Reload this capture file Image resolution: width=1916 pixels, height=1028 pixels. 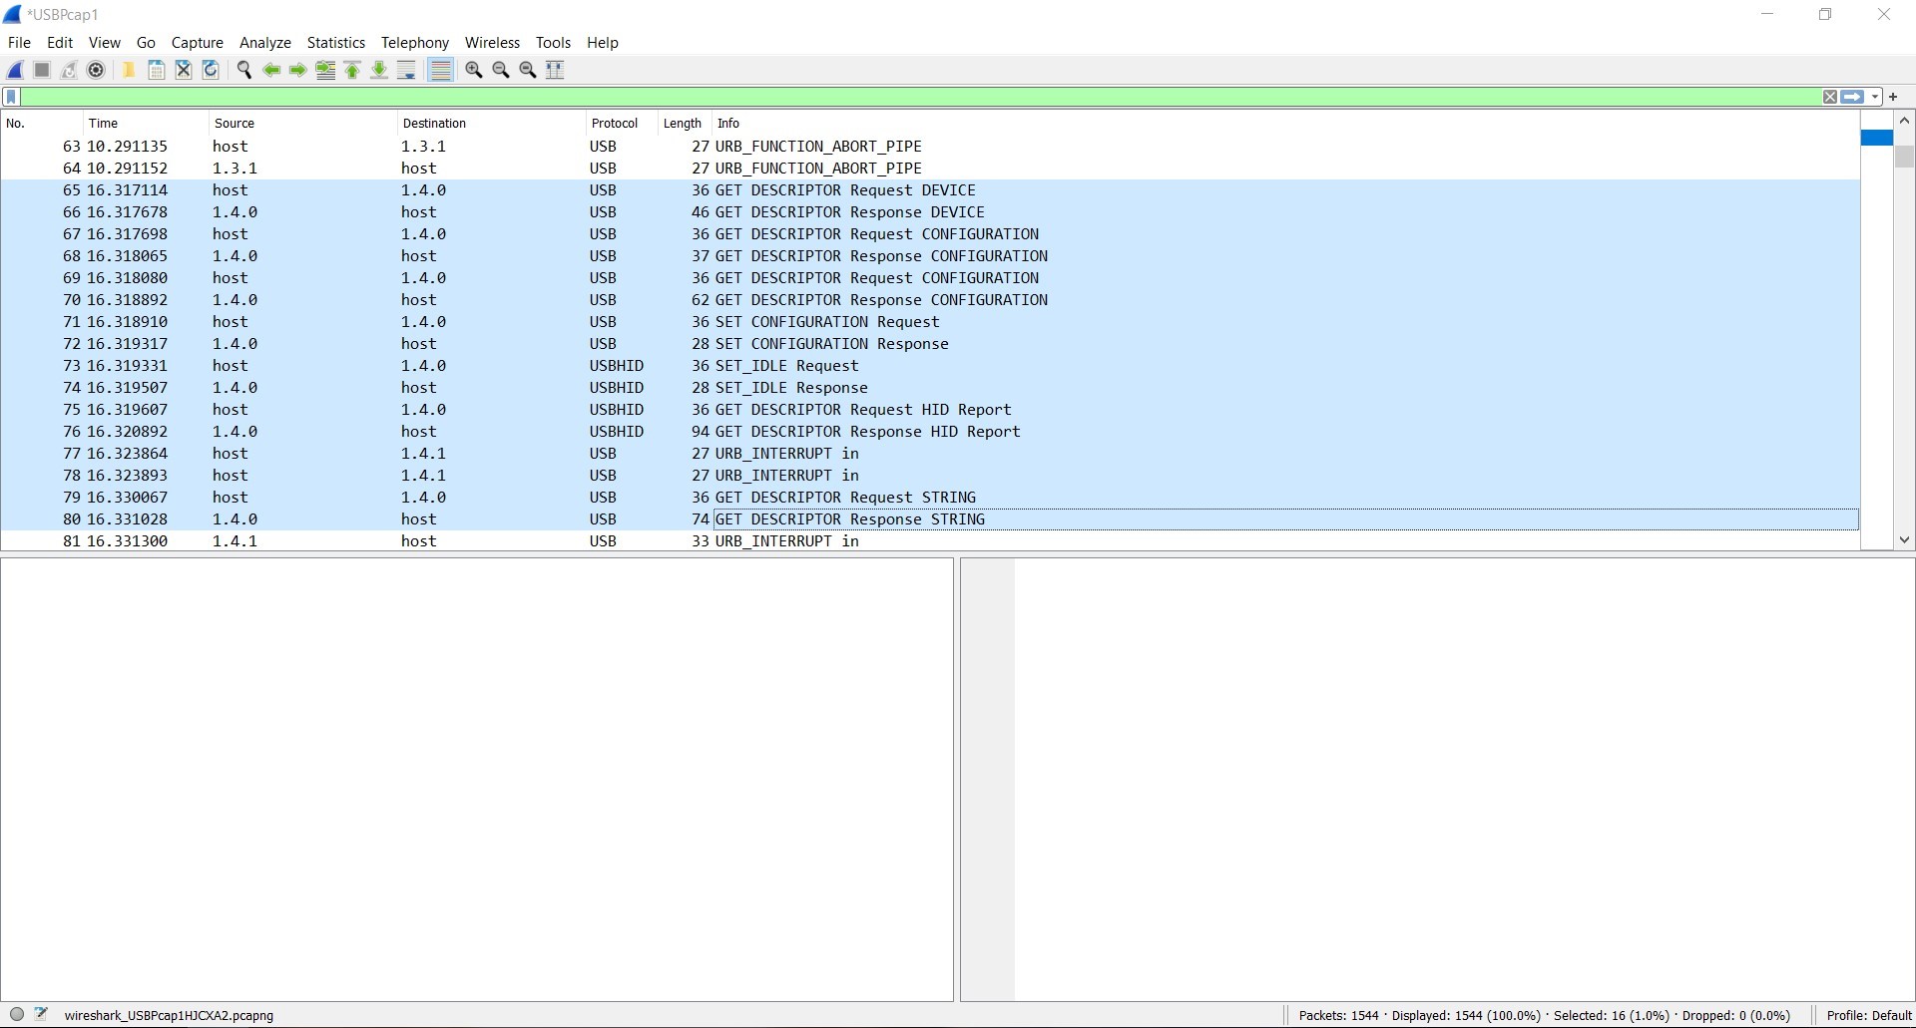point(211,70)
